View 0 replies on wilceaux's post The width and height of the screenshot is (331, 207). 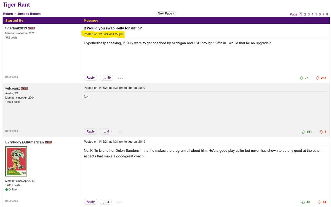(x=106, y=131)
